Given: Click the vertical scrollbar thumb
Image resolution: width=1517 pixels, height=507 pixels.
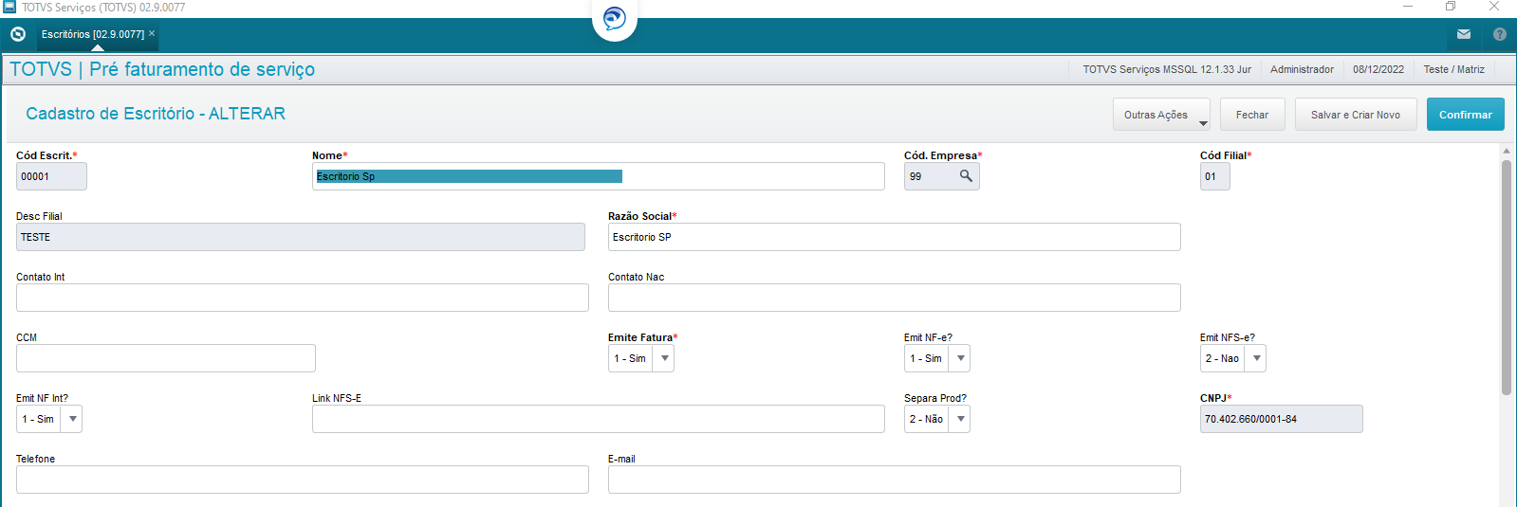Looking at the screenshot, I should 1507,277.
